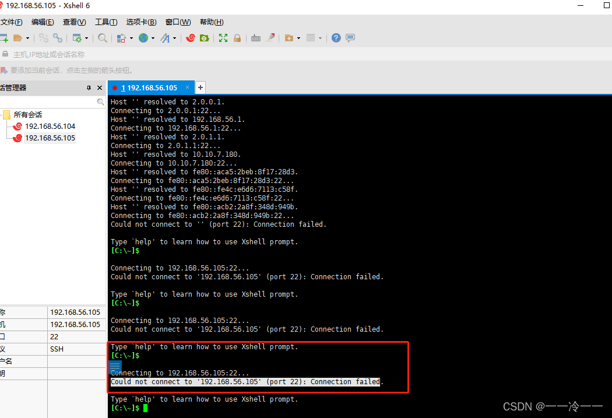Toggle full screen mode with the expand icon

[x=223, y=37]
